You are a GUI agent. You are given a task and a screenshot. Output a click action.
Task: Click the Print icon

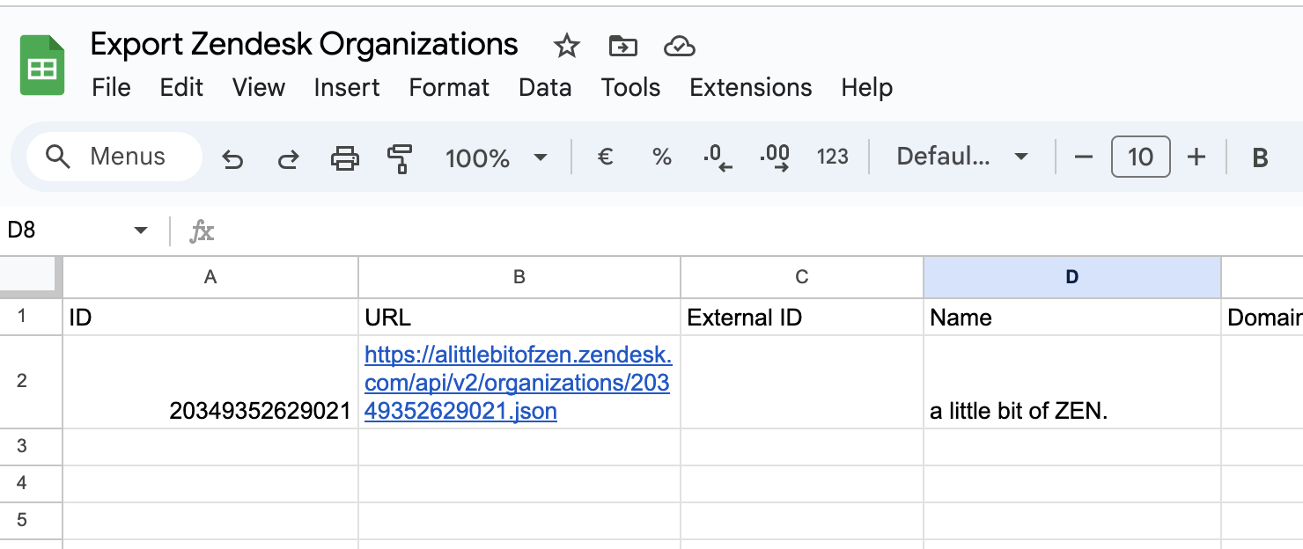pyautogui.click(x=345, y=157)
